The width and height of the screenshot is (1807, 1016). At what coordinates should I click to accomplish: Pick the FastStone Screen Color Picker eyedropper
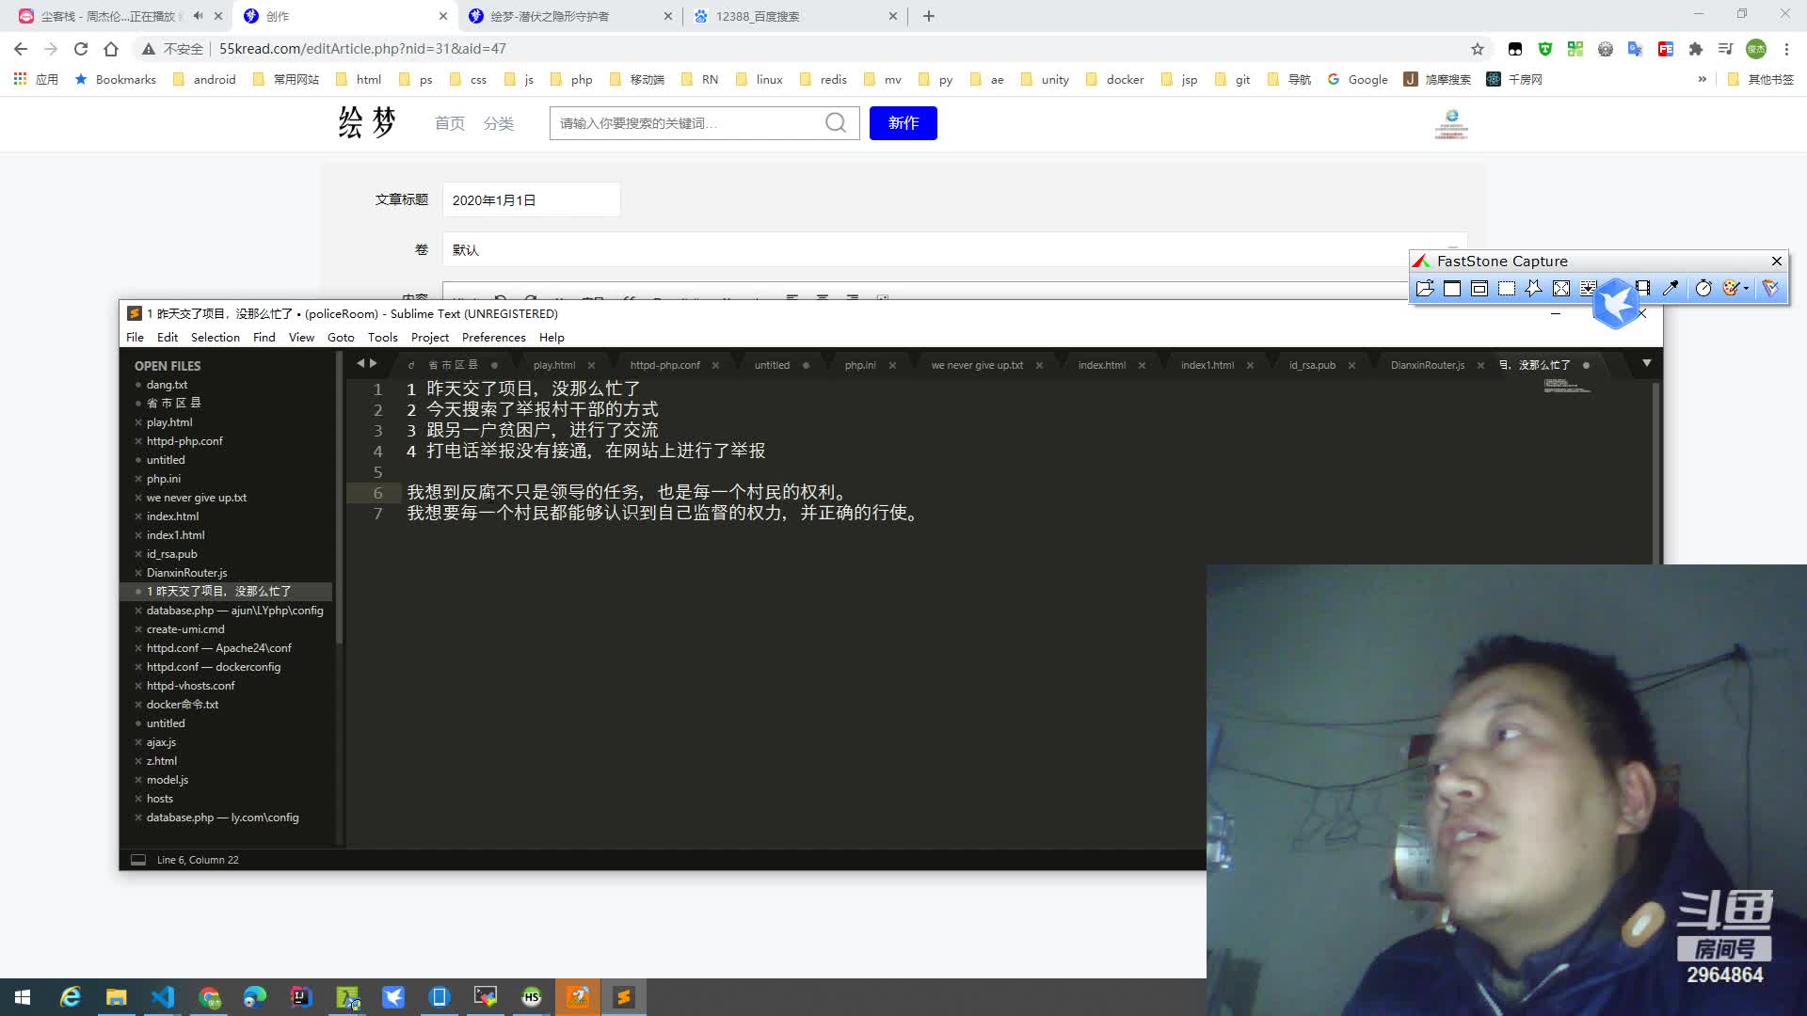pyautogui.click(x=1671, y=289)
